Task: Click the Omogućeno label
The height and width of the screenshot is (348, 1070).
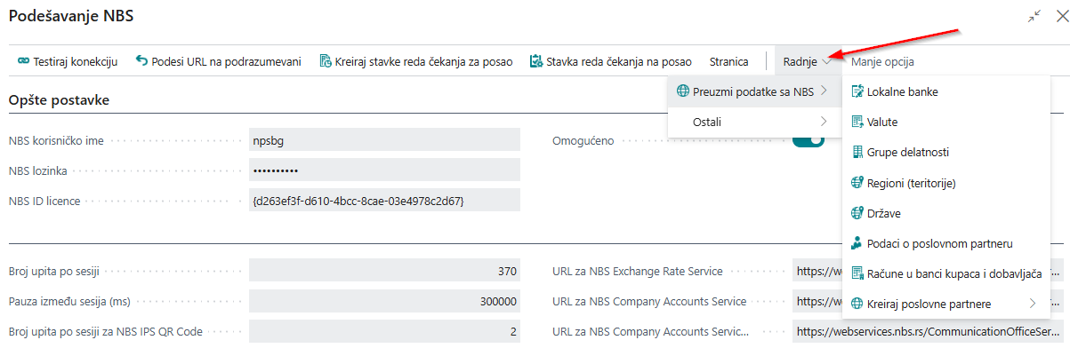Action: [583, 140]
